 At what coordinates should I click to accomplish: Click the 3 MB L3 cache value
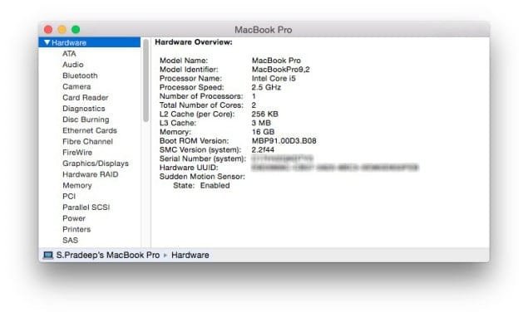[261, 123]
